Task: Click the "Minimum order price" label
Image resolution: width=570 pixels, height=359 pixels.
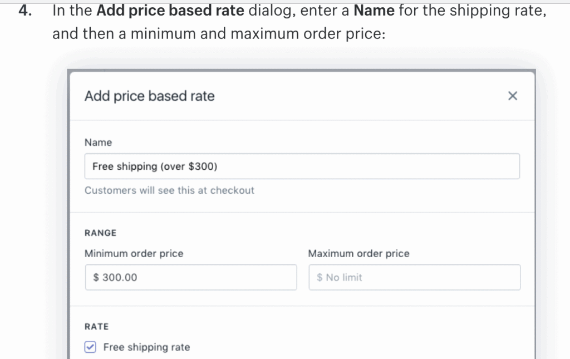Action: click(x=134, y=254)
